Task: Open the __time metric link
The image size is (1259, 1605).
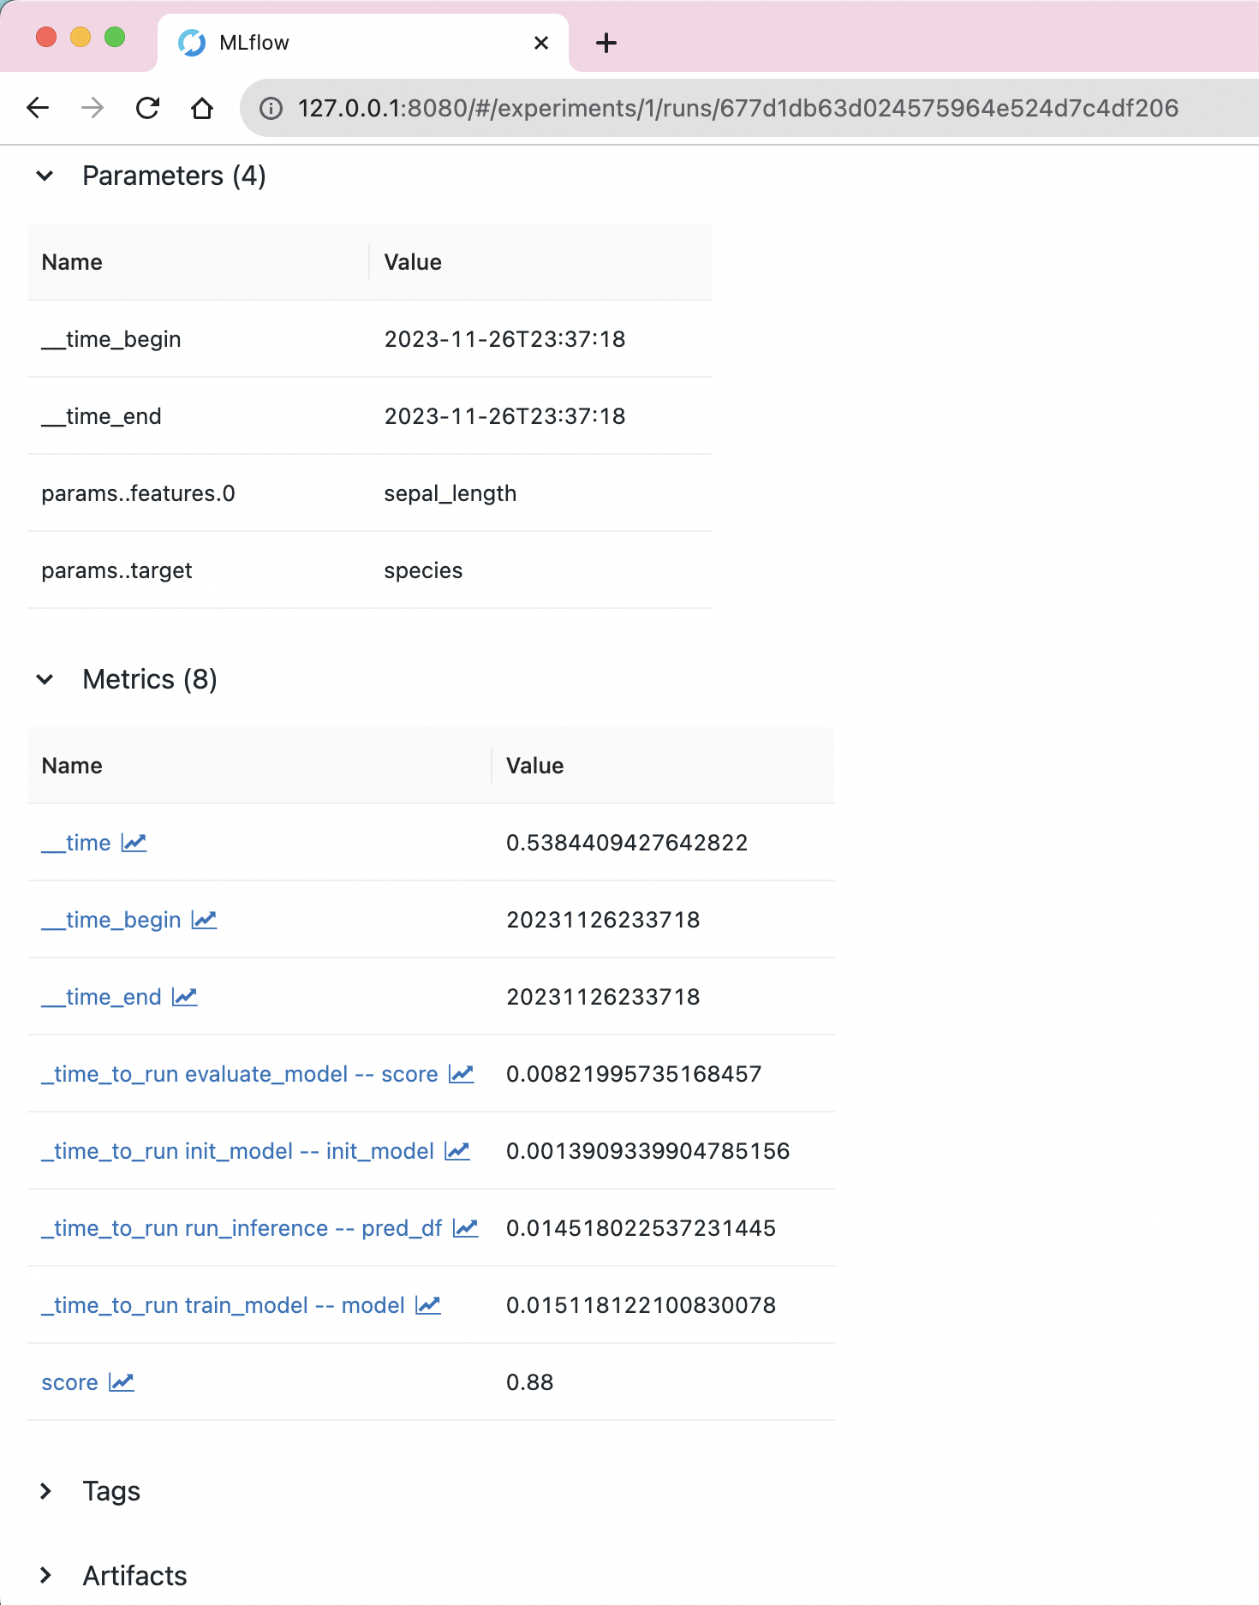Action: (x=76, y=843)
